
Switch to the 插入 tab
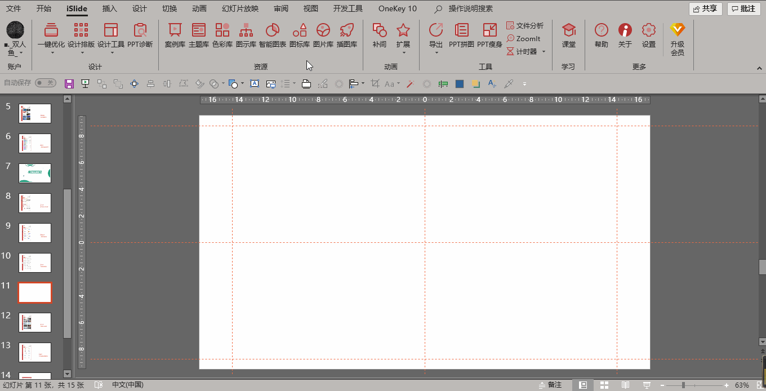point(110,8)
